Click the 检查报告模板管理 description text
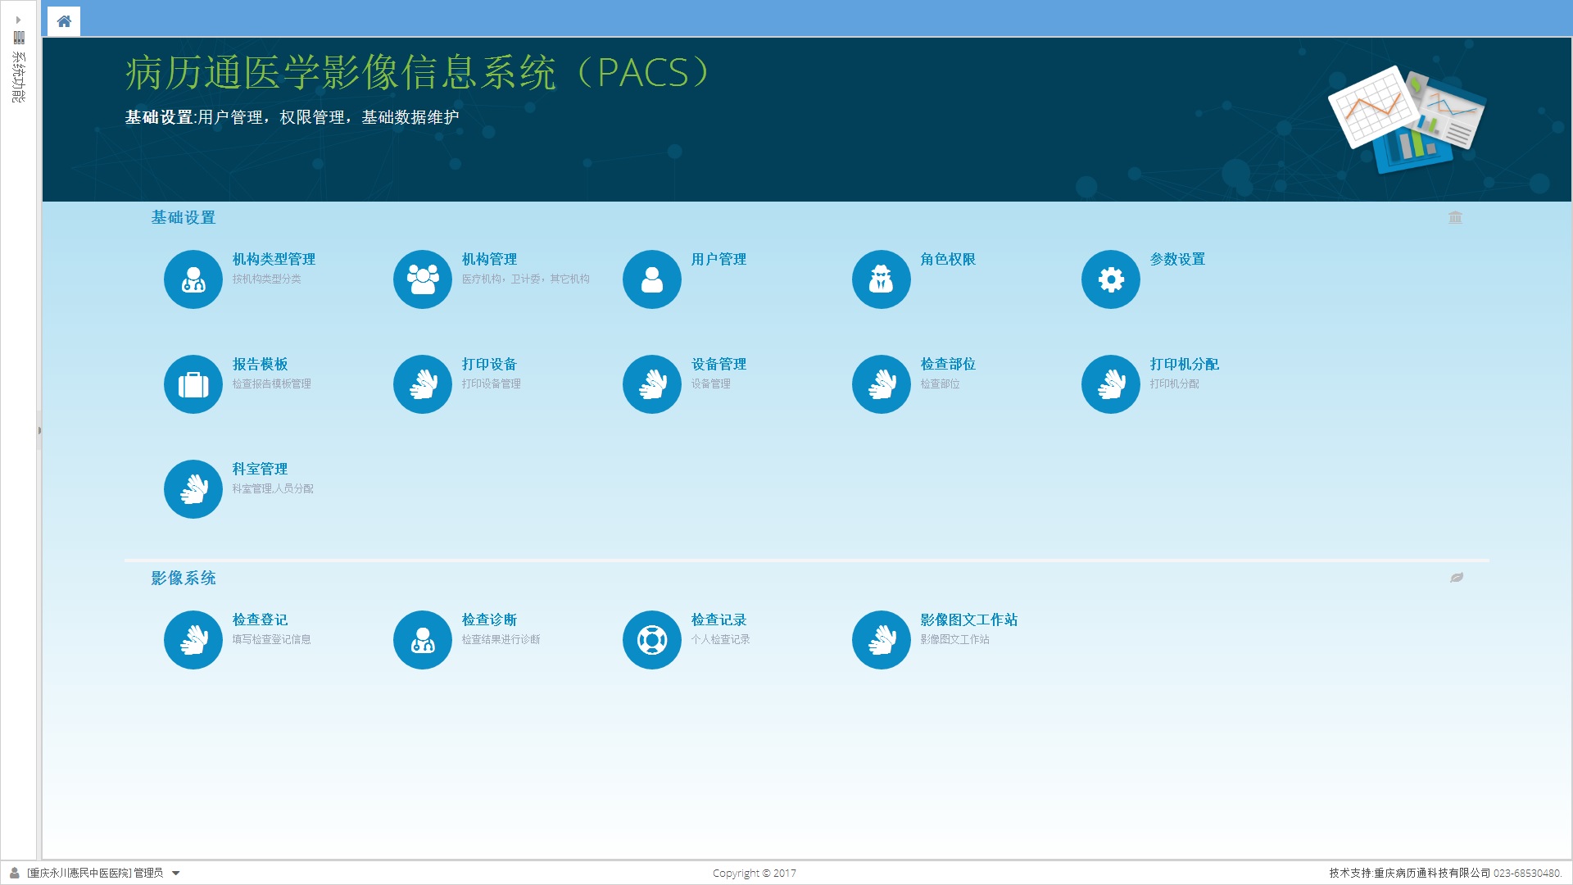This screenshot has width=1573, height=885. coord(271,383)
